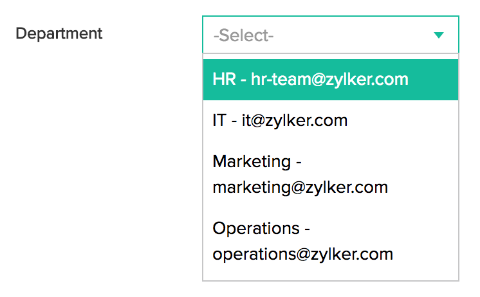Collapse the Department options list
The height and width of the screenshot is (297, 480).
(x=439, y=35)
